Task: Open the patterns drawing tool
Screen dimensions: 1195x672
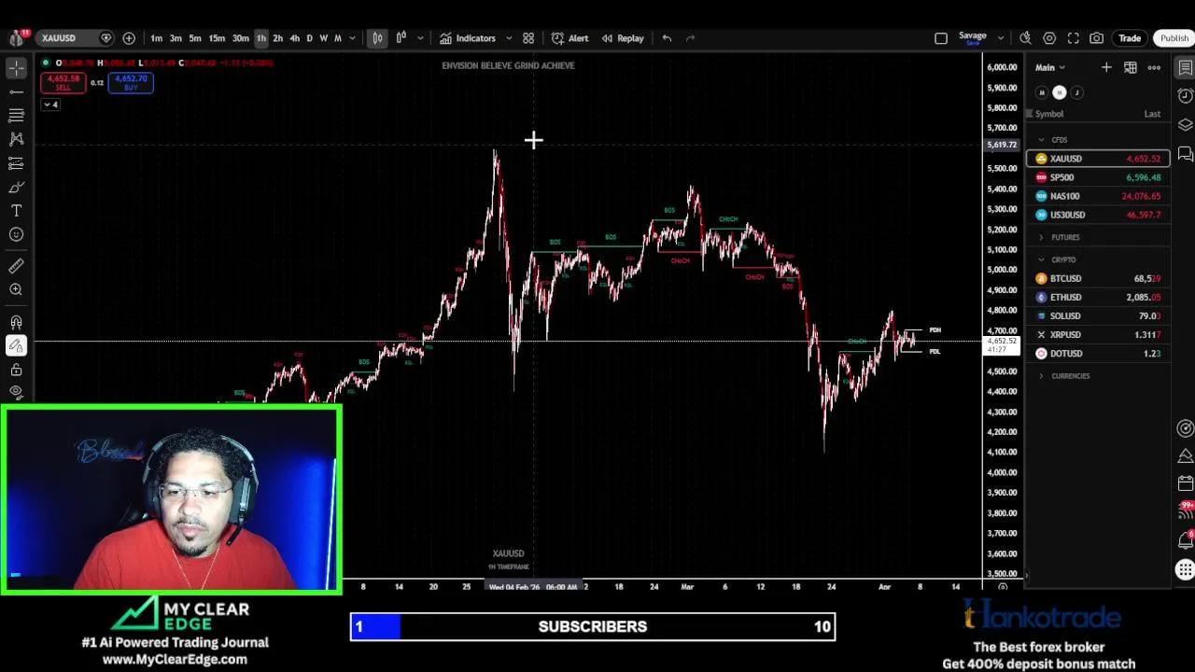Action: 16,139
